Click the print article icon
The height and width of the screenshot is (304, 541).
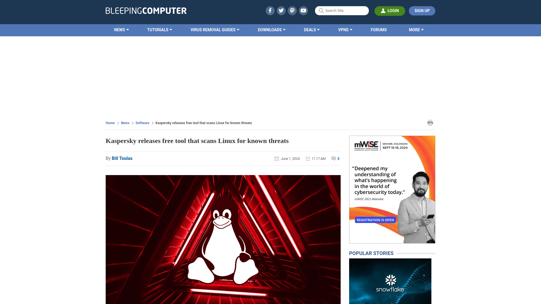(430, 122)
